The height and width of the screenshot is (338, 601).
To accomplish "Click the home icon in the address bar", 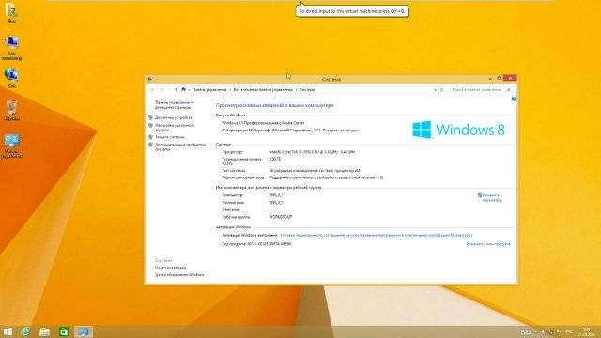I will pos(184,90).
